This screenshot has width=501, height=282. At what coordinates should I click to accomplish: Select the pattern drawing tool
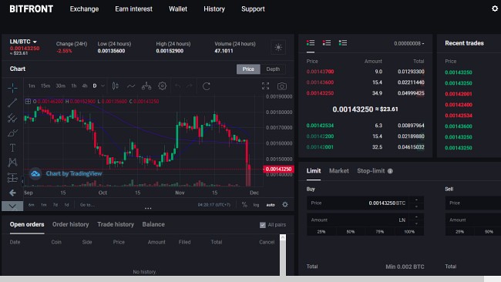(x=12, y=163)
